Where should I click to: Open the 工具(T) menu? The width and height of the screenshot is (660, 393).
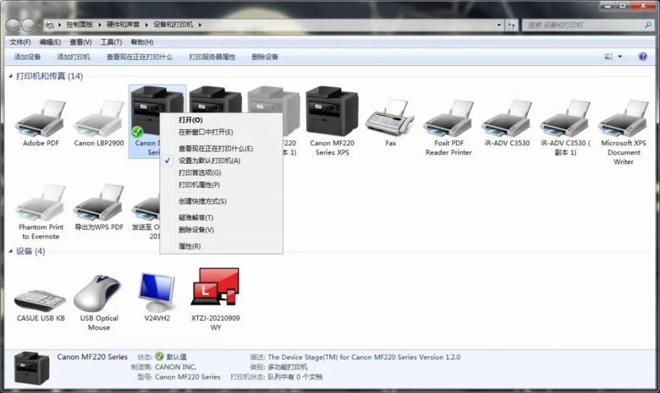pyautogui.click(x=111, y=42)
